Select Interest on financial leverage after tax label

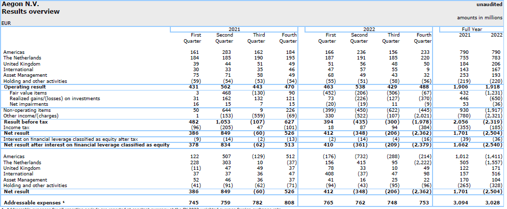(70, 139)
